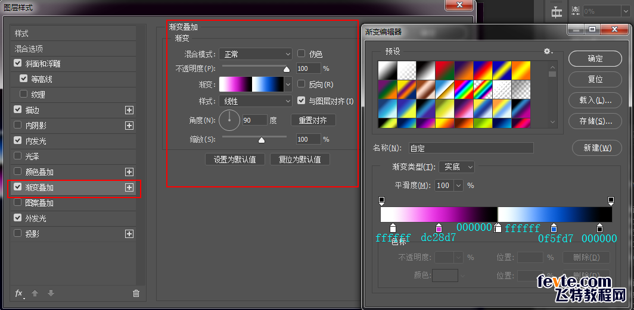Select the white color stop labeled ffffff at left
Screen dimensions: 634x310
click(x=393, y=228)
